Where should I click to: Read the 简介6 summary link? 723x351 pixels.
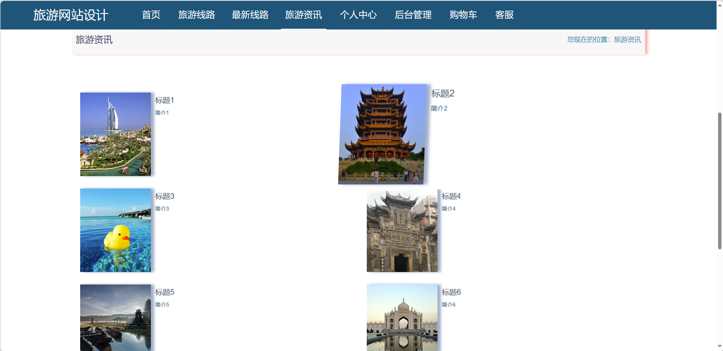tap(448, 304)
